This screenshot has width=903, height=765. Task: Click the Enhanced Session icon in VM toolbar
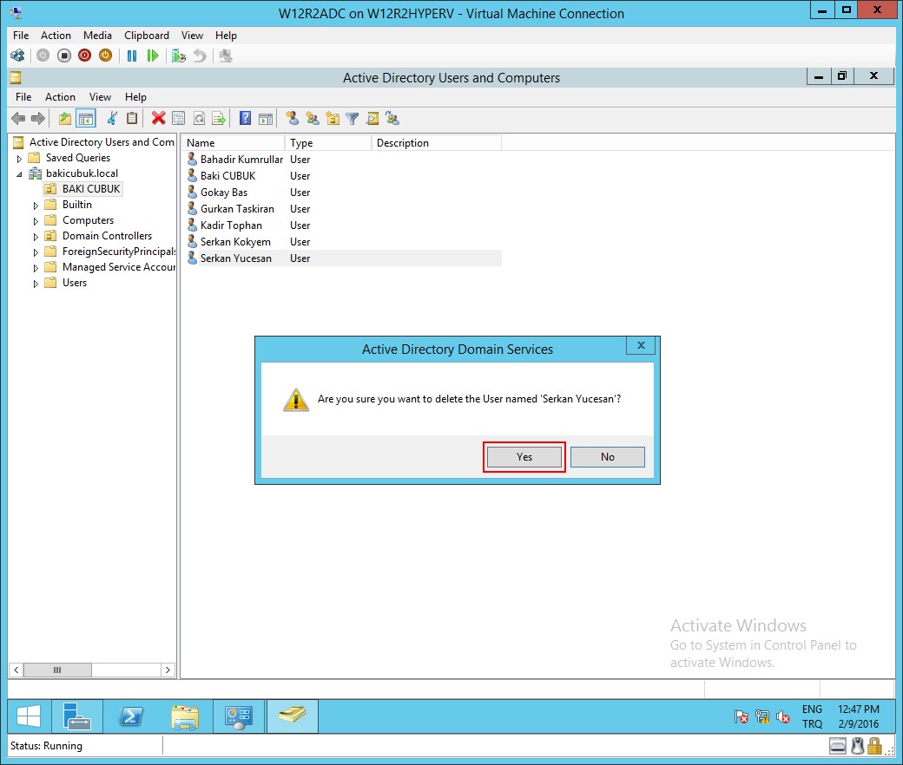pyautogui.click(x=226, y=56)
